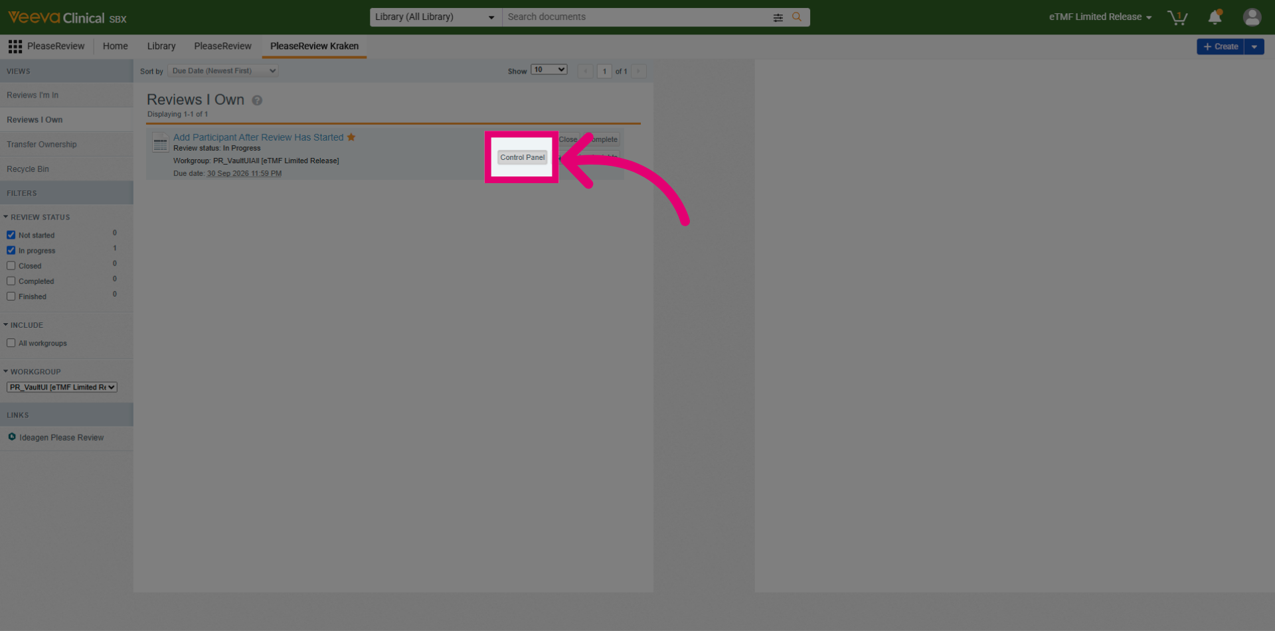Screen dimensions: 1275x631
Task: Go to next page arrow
Action: pyautogui.click(x=639, y=71)
